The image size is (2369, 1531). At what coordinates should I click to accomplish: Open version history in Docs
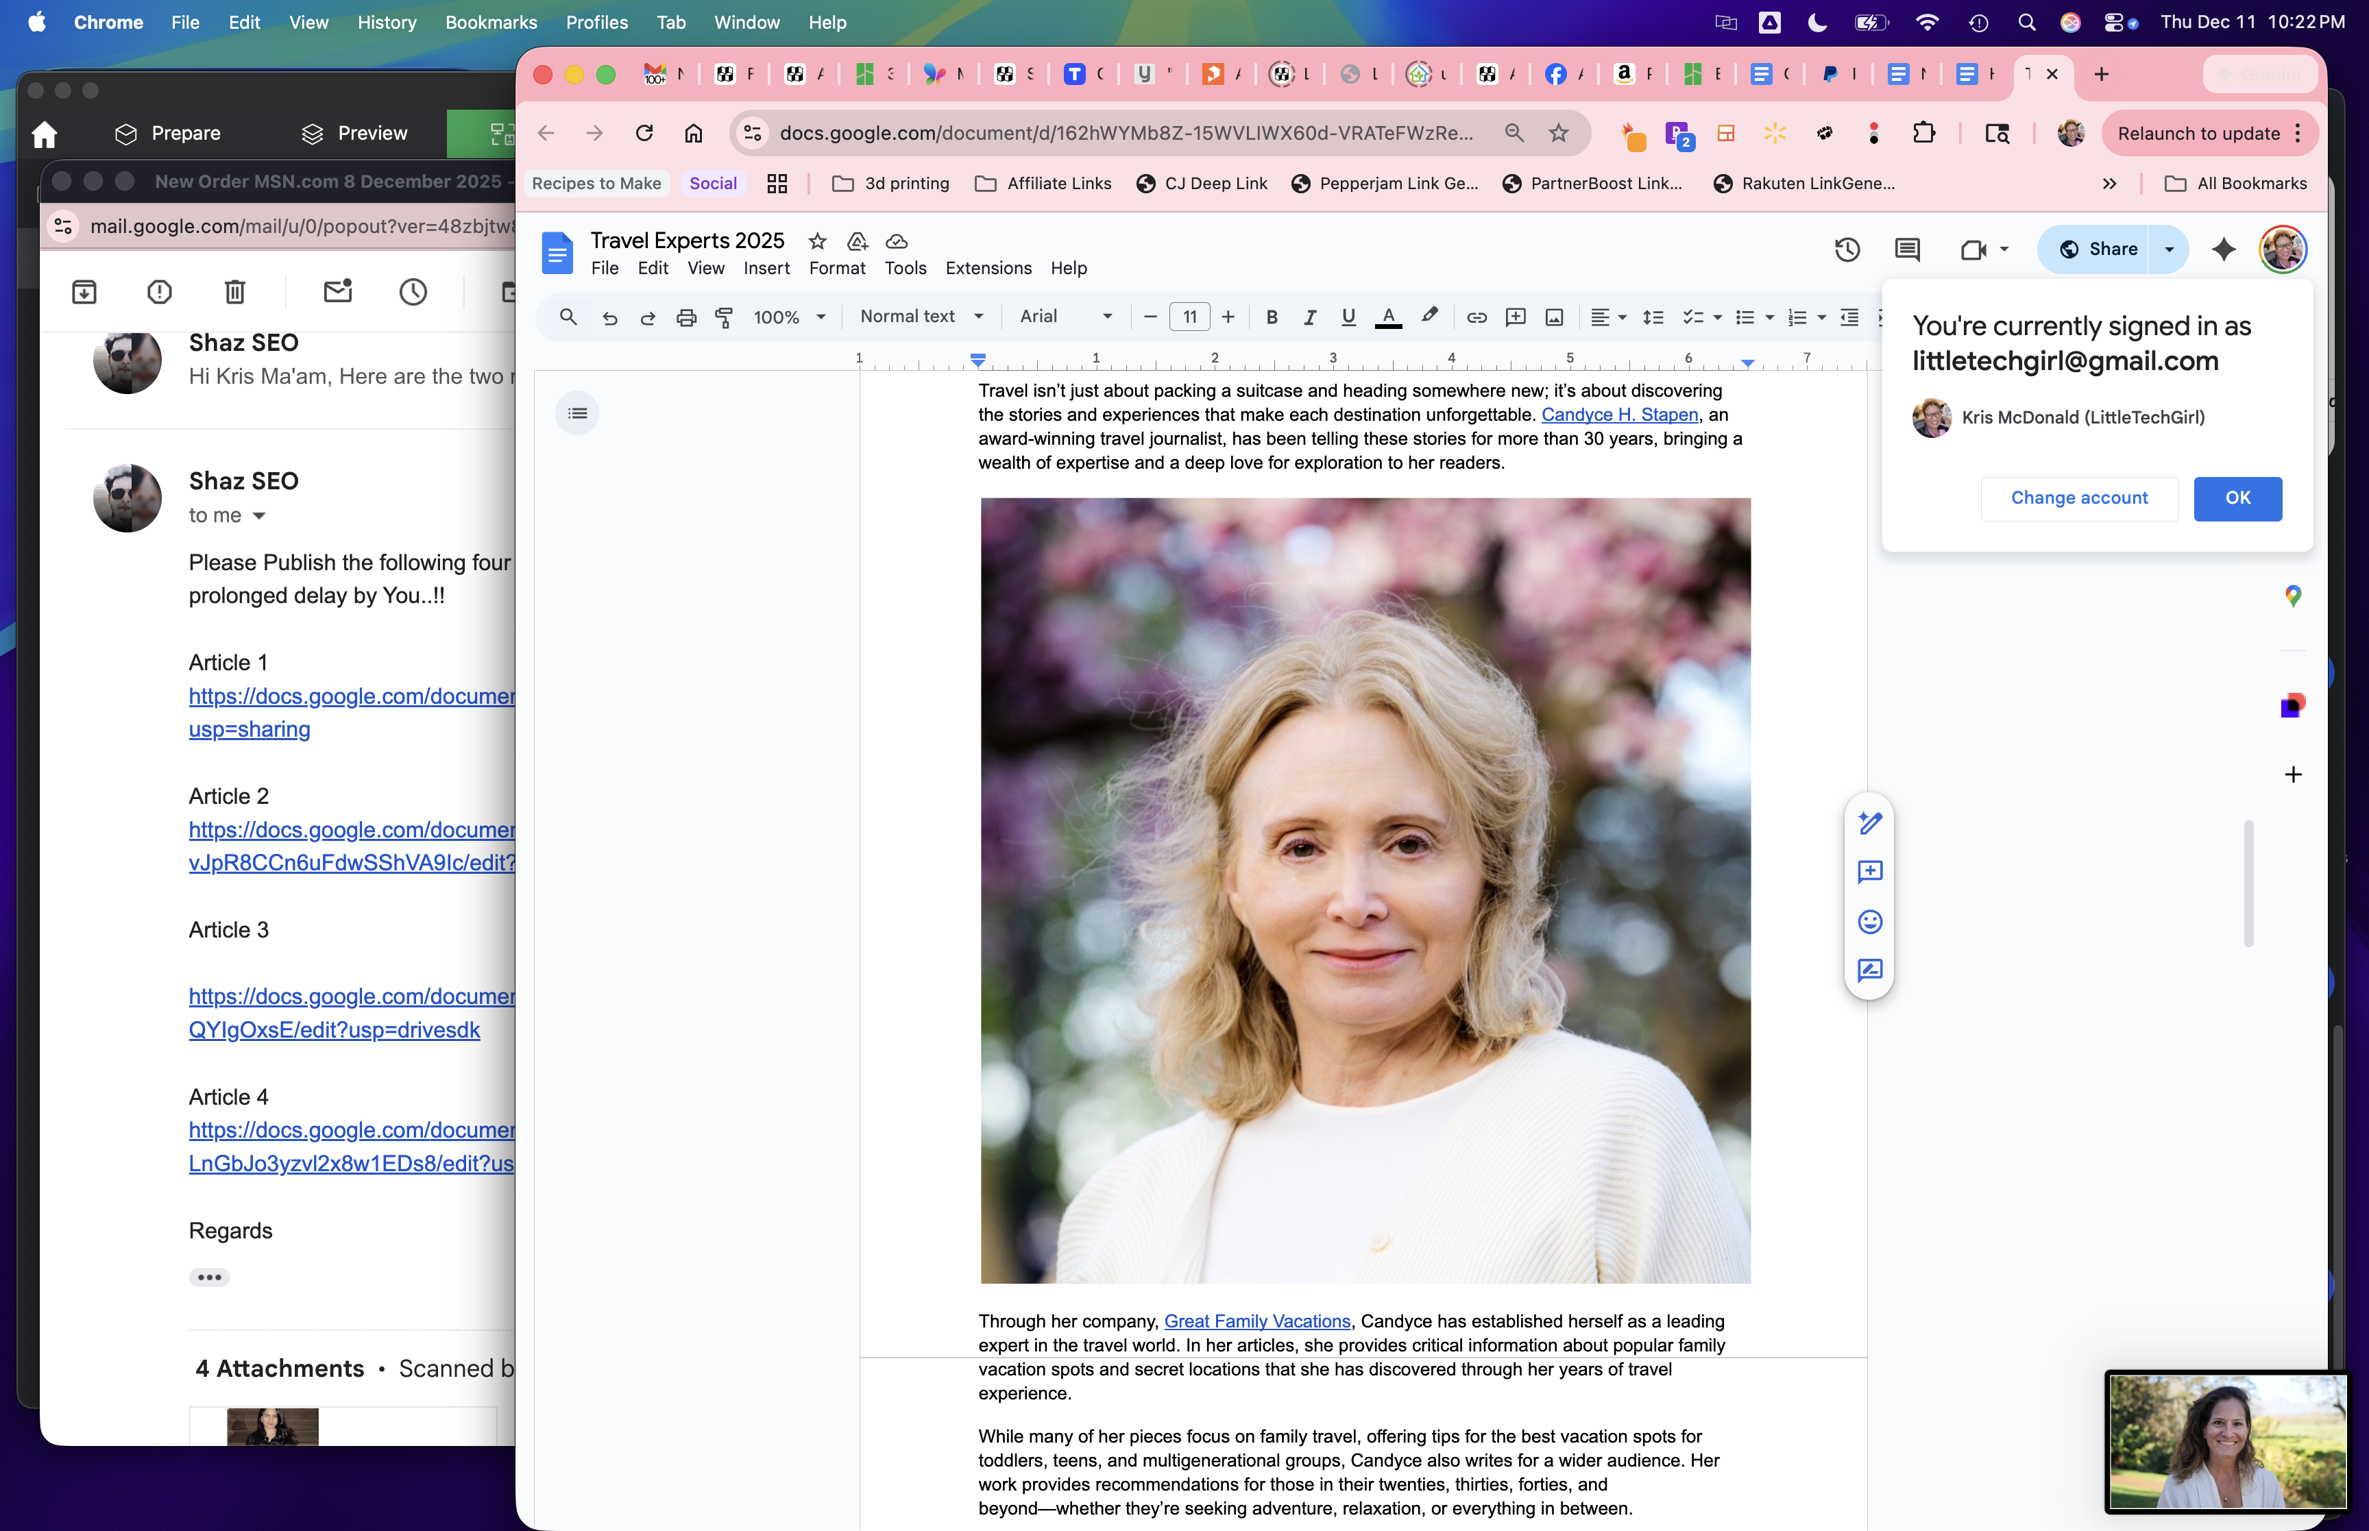coord(1846,249)
